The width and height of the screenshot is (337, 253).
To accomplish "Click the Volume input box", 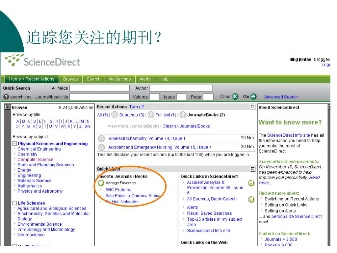I will [x=155, y=97].
